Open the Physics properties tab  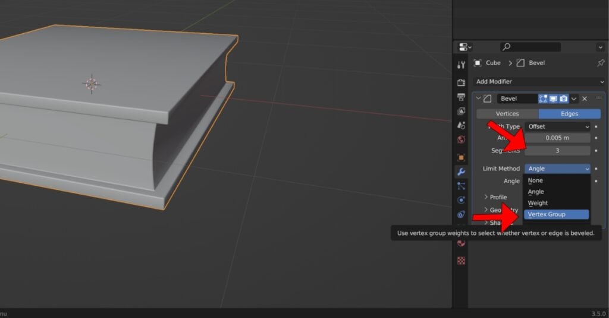(461, 201)
